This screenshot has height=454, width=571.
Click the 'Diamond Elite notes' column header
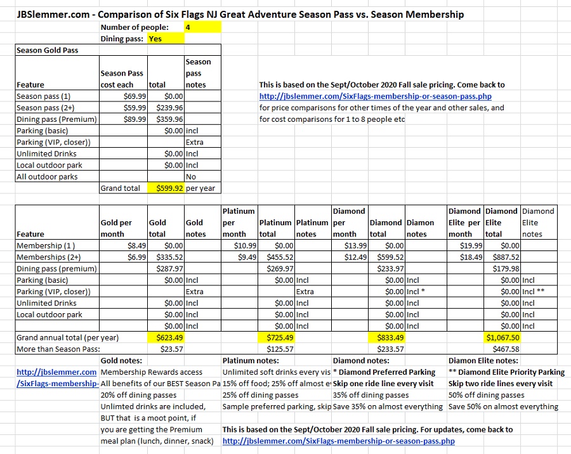tap(539, 223)
